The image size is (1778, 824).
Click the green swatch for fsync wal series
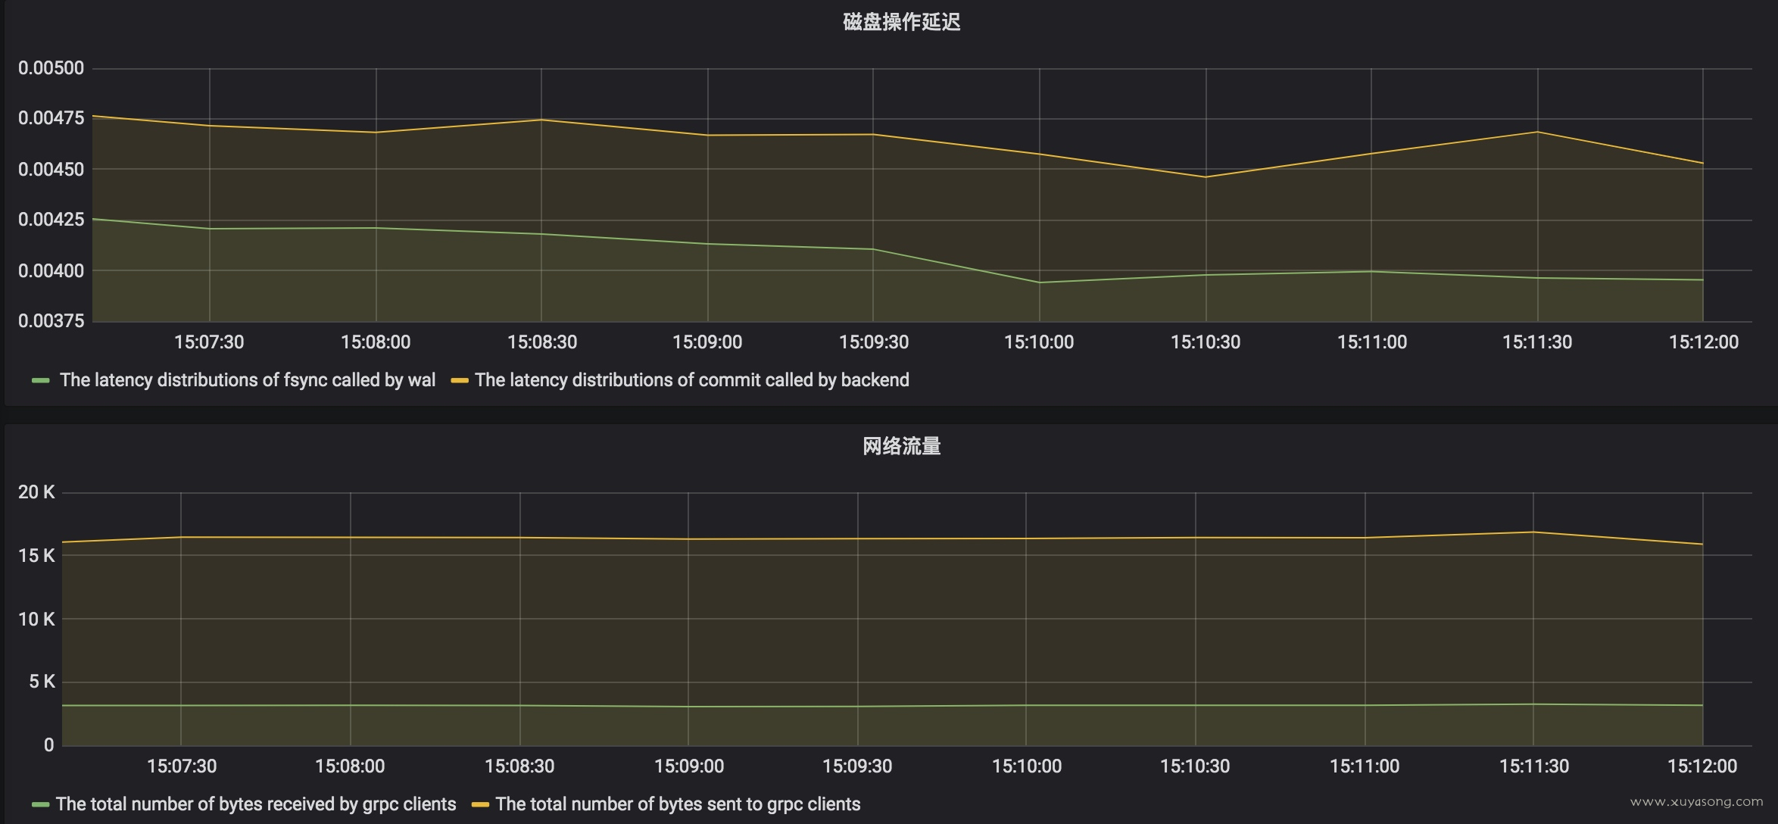coord(41,380)
